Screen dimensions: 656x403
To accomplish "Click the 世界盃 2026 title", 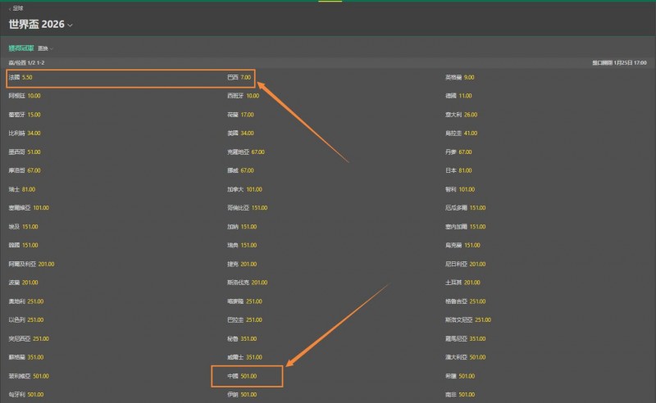I will [x=37, y=24].
